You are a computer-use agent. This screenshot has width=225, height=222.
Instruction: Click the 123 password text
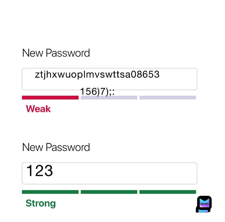tap(40, 171)
